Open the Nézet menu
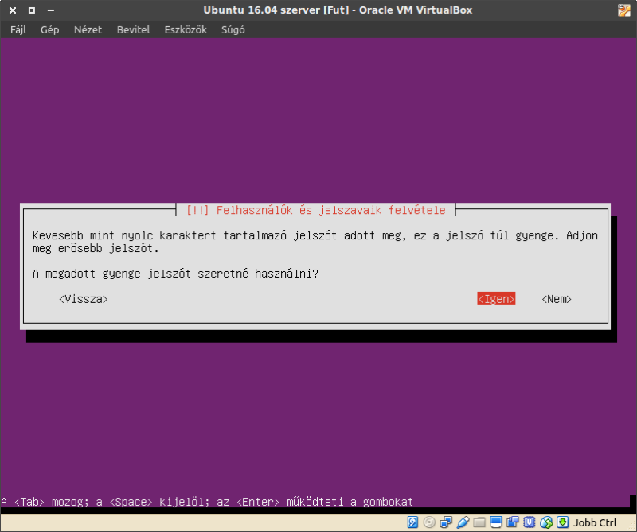The width and height of the screenshot is (637, 532). [x=88, y=29]
